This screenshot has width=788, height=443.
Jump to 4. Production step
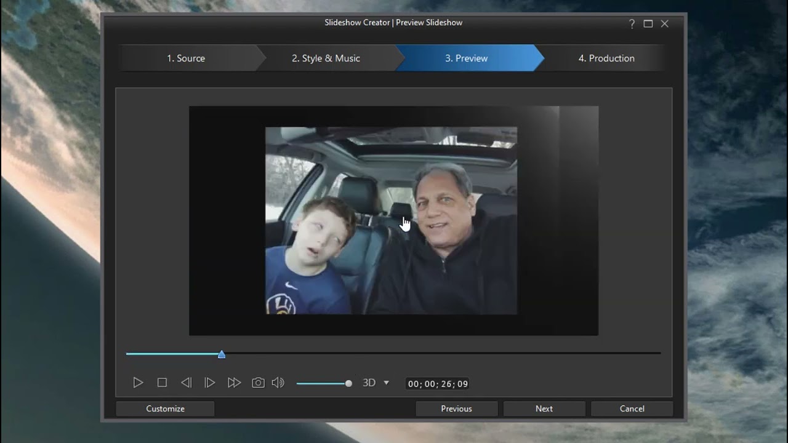tap(606, 58)
